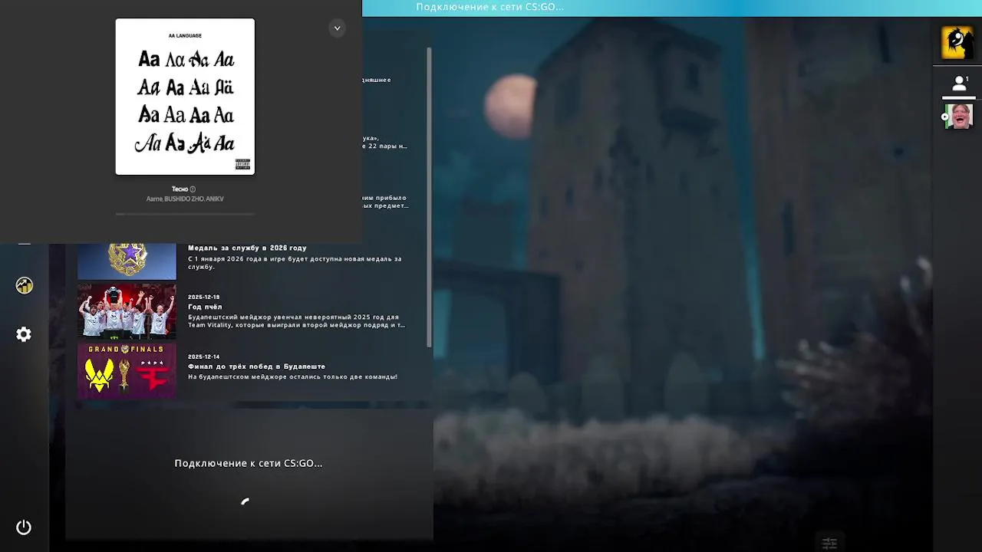Click the top banner Подключение к сети CS:GO
Image resolution: width=982 pixels, height=552 pixels.
click(x=489, y=7)
